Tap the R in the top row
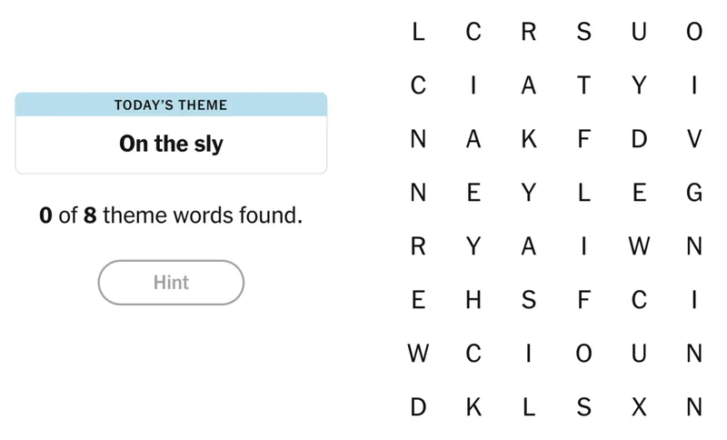This screenshot has width=727, height=440. tap(528, 32)
